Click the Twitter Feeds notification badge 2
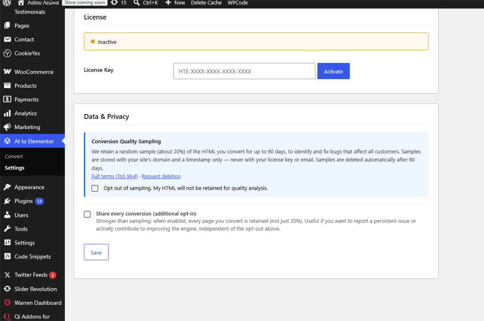The width and height of the screenshot is (484, 321). 52,275
